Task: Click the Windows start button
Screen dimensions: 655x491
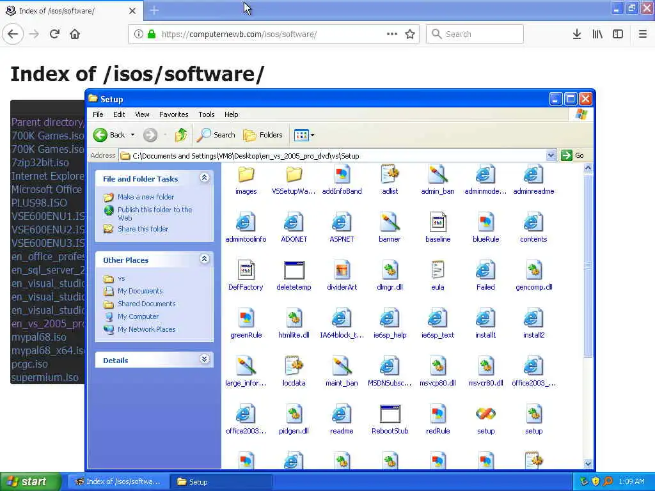Action: click(x=31, y=481)
